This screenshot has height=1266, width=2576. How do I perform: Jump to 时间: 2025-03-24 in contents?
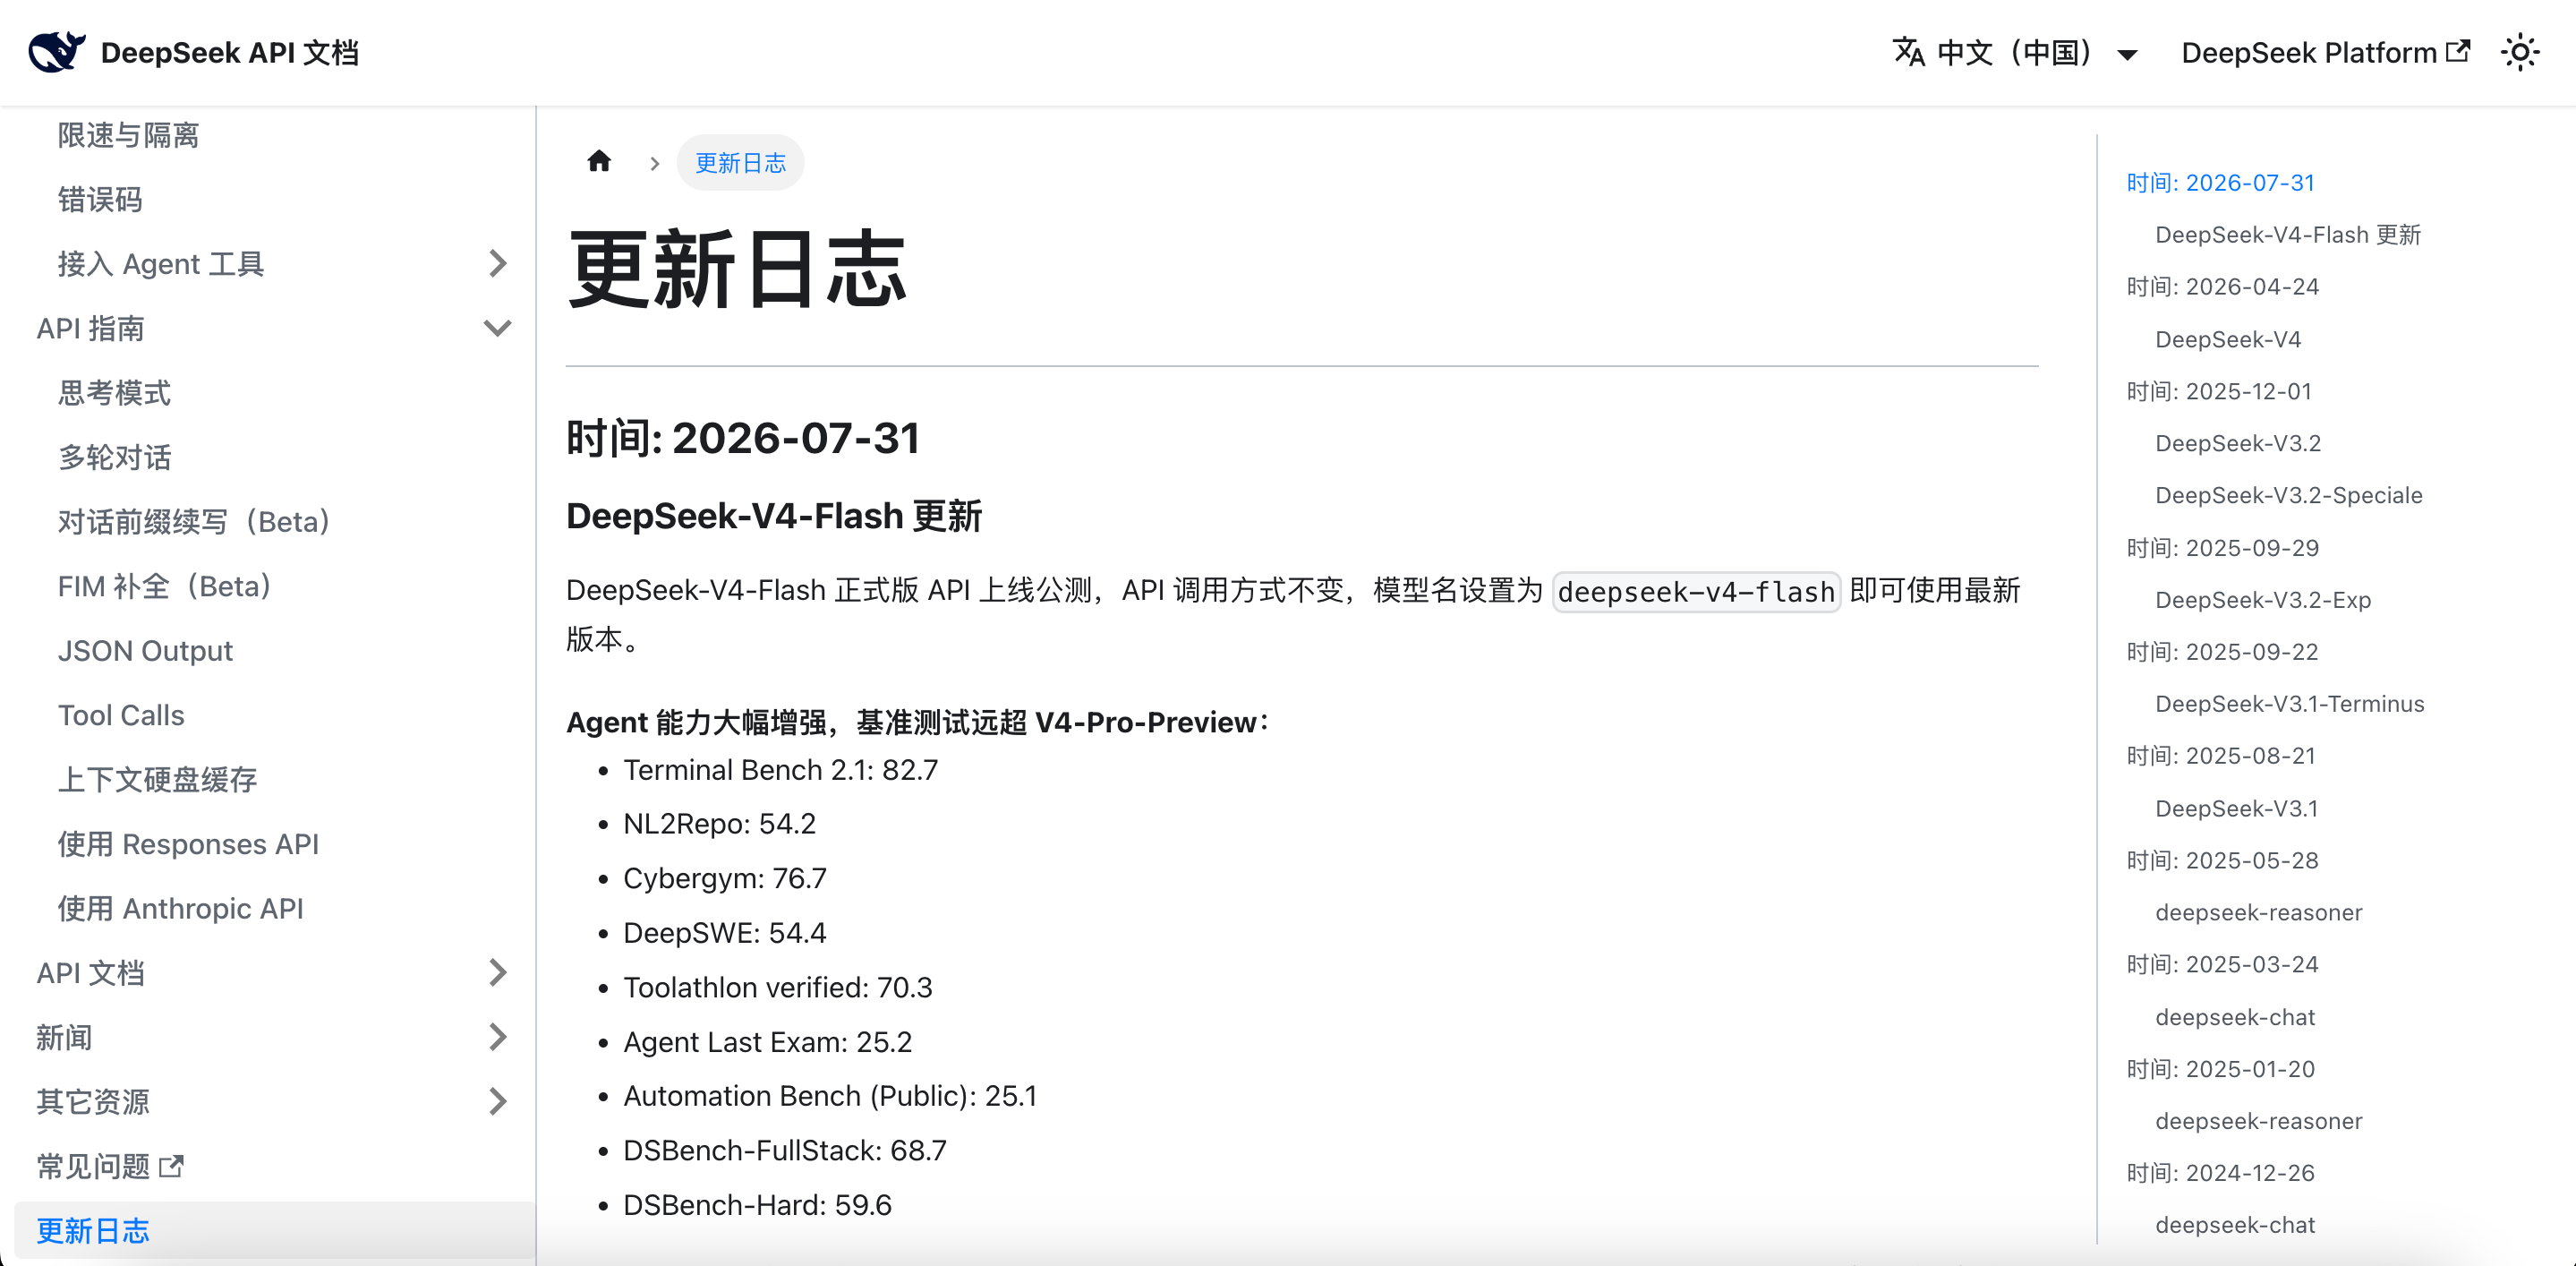click(x=2222, y=964)
